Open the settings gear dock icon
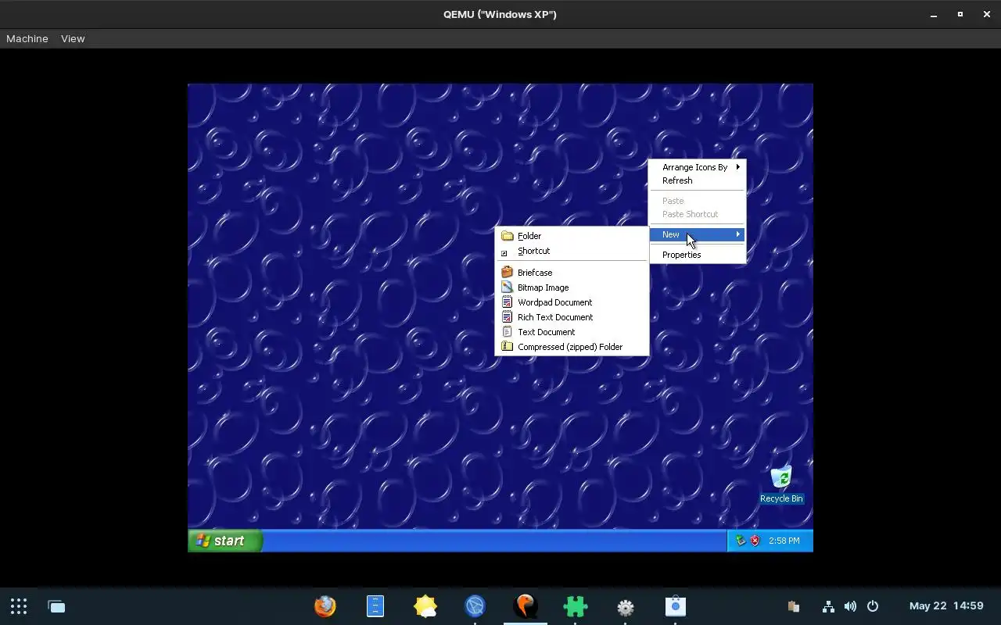The image size is (1001, 625). 625,607
